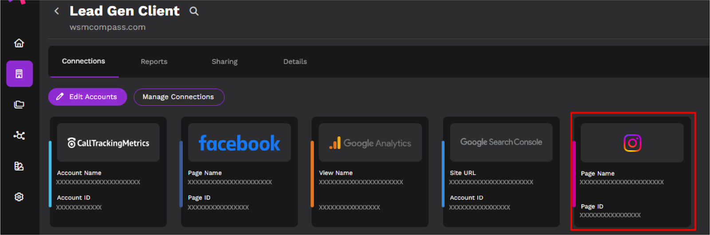Select the CallTrackingMetrics connection card
Screen dimensions: 710x235
pyautogui.click(x=108, y=172)
